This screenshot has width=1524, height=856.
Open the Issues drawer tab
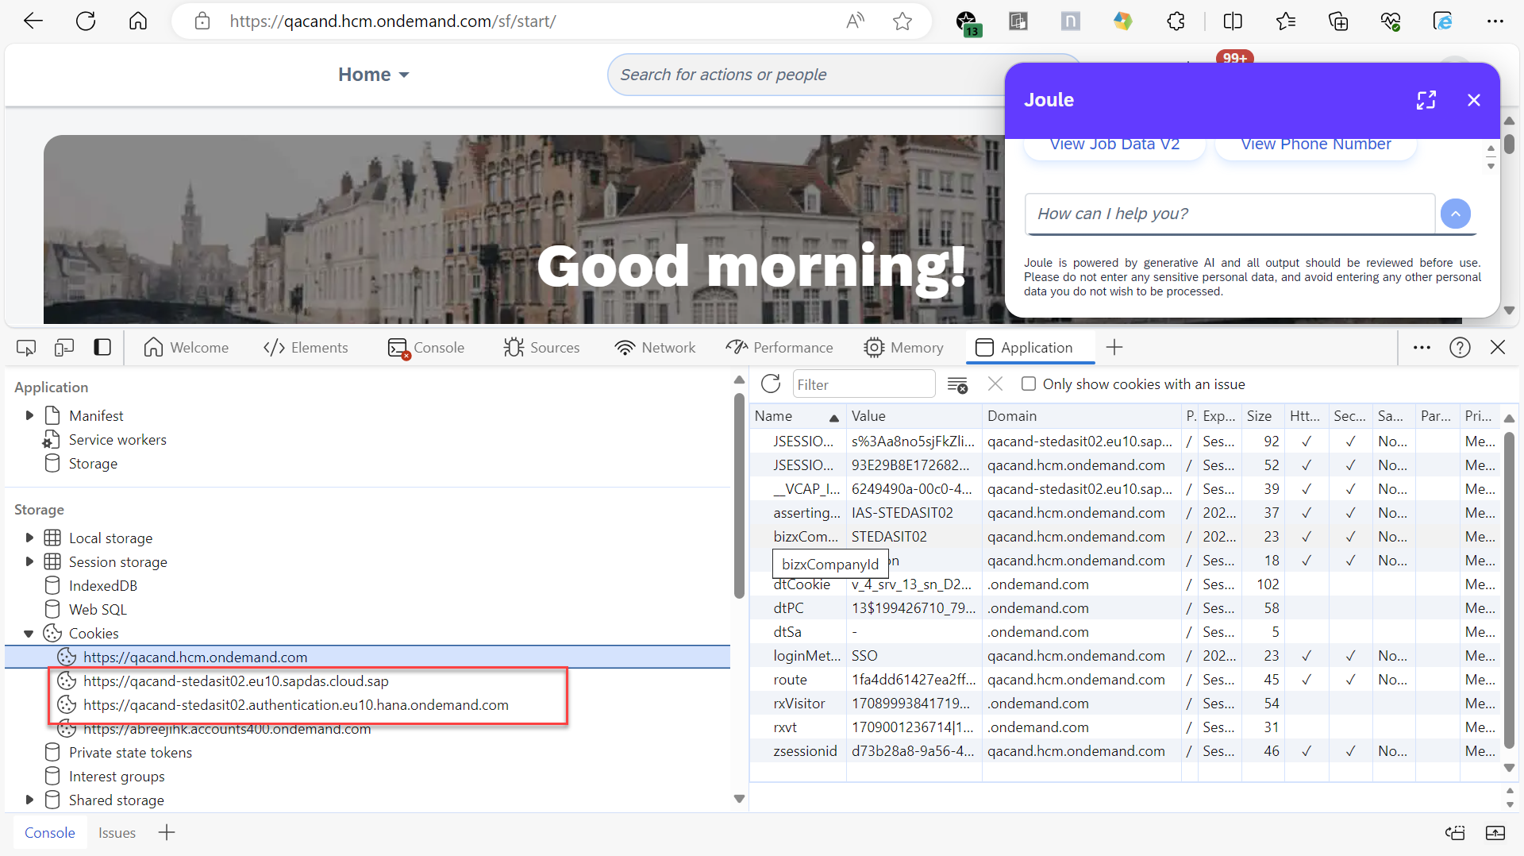click(117, 833)
